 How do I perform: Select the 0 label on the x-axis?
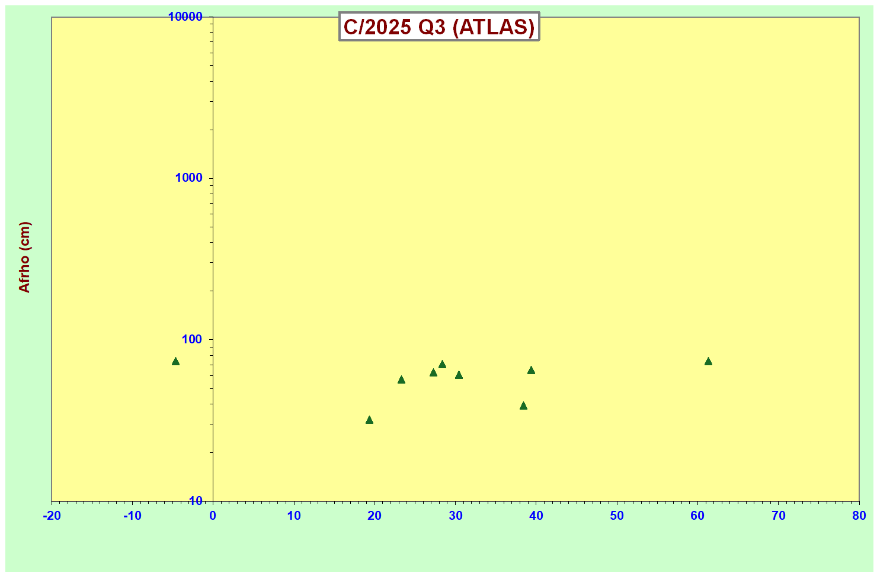click(213, 516)
